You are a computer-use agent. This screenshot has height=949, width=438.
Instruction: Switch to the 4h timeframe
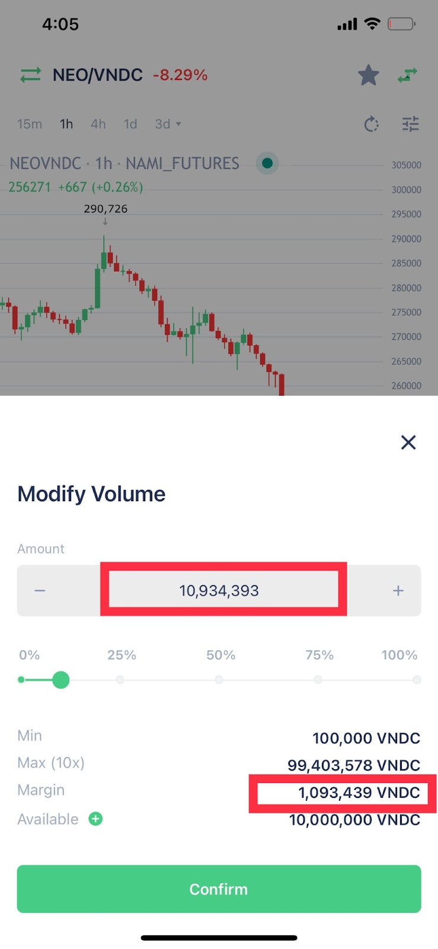98,124
